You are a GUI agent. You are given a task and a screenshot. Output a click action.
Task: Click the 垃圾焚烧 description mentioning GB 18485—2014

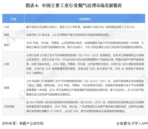(x=85, y=107)
